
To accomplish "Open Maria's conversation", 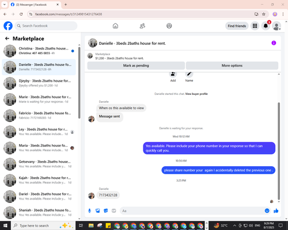I will 39,148.
